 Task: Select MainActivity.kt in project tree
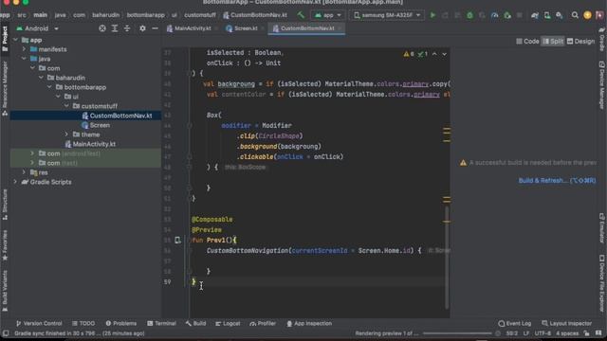(94, 144)
